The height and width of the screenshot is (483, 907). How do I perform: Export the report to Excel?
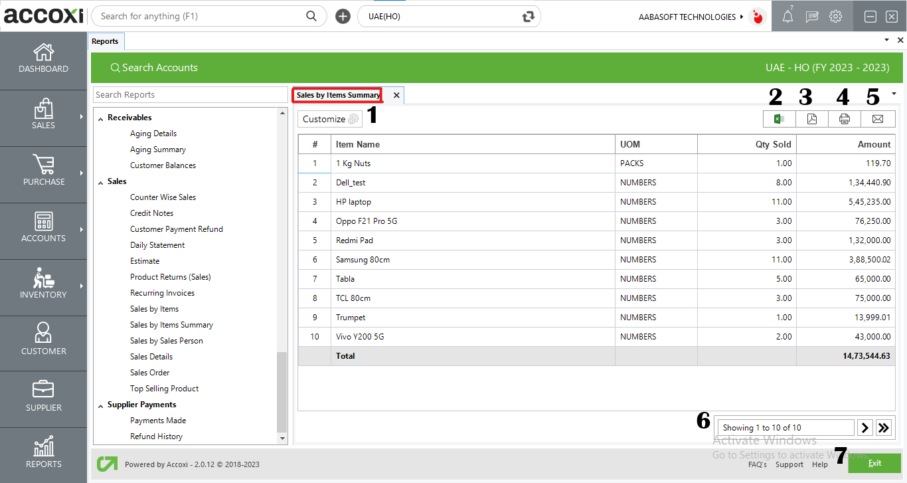click(x=779, y=119)
